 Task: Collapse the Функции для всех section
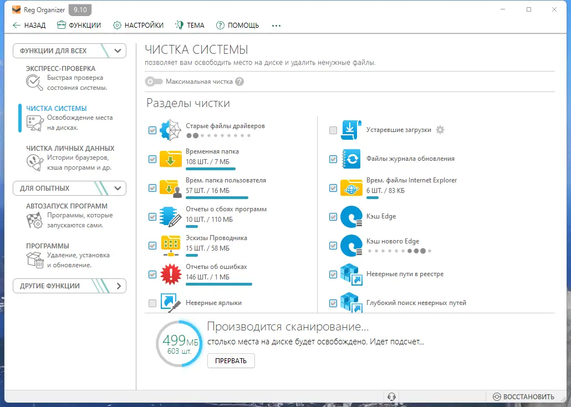(x=69, y=50)
